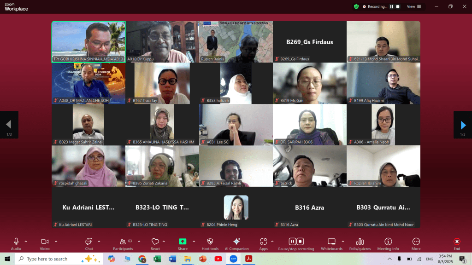
Task: Expand the chevron next to Video
Action: coord(56,241)
